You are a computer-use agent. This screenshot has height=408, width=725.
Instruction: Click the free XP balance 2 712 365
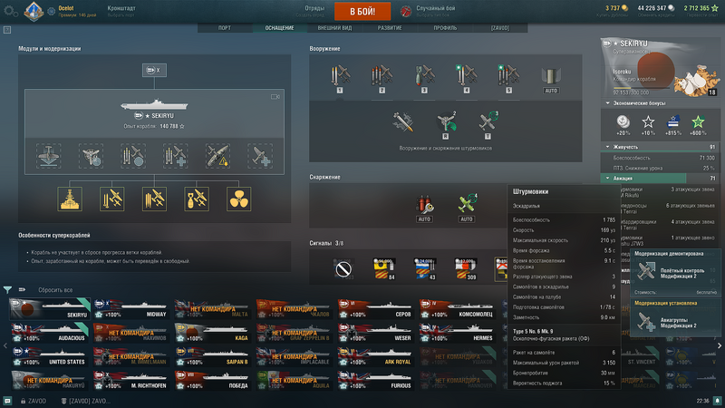[x=701, y=8]
